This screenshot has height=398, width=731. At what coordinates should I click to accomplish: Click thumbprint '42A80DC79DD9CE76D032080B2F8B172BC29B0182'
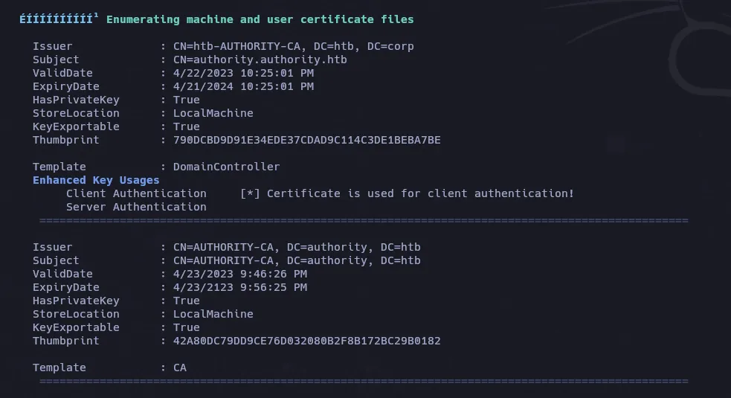tap(307, 341)
